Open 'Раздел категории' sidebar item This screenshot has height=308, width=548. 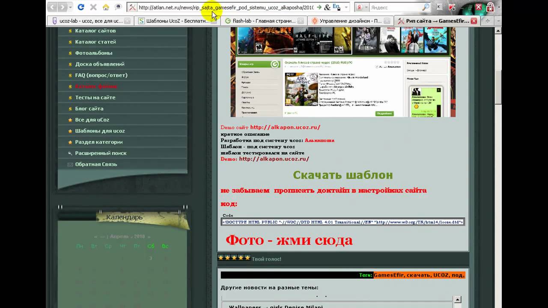(99, 142)
